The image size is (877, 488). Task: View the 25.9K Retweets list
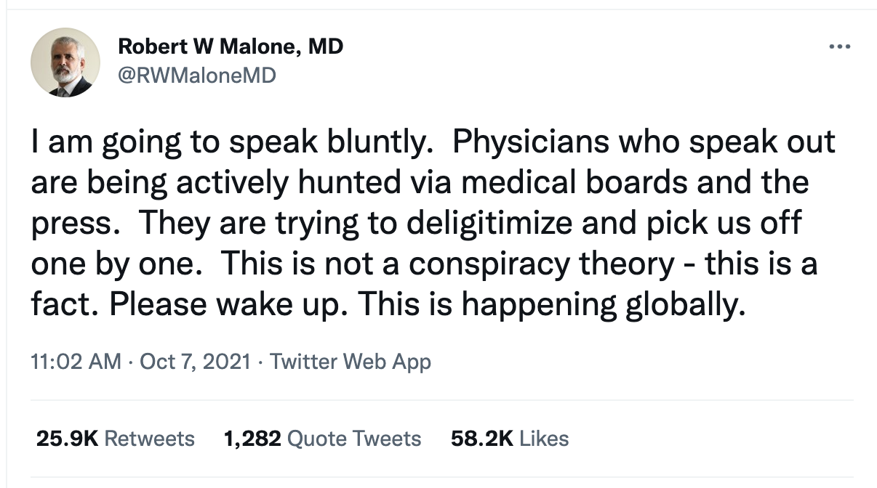(x=115, y=439)
